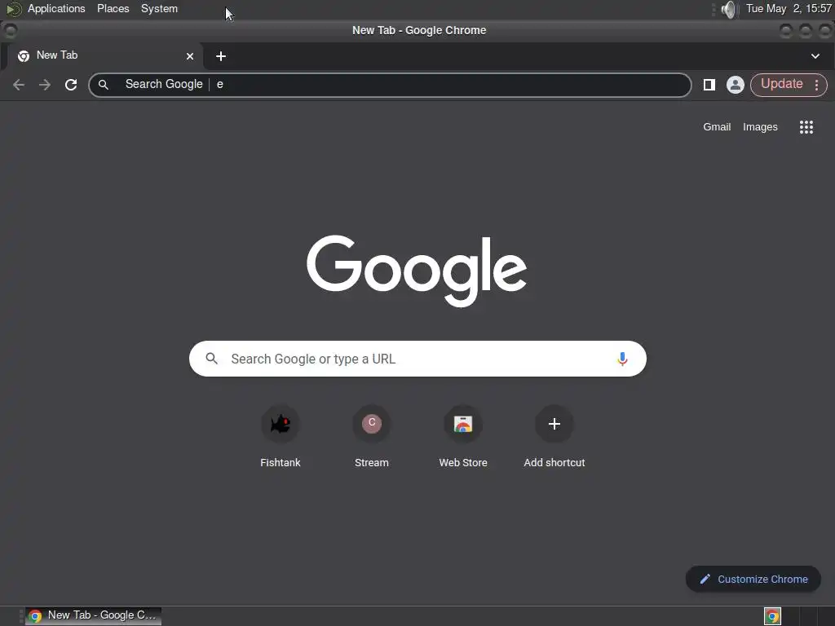Image resolution: width=835 pixels, height=626 pixels.
Task: Open the Fishtank shortcut
Action: 281,437
